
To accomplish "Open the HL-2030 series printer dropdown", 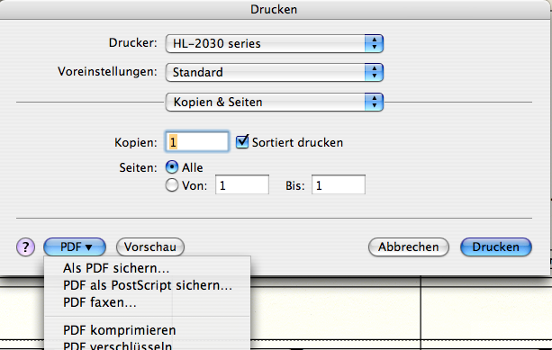I will click(275, 43).
